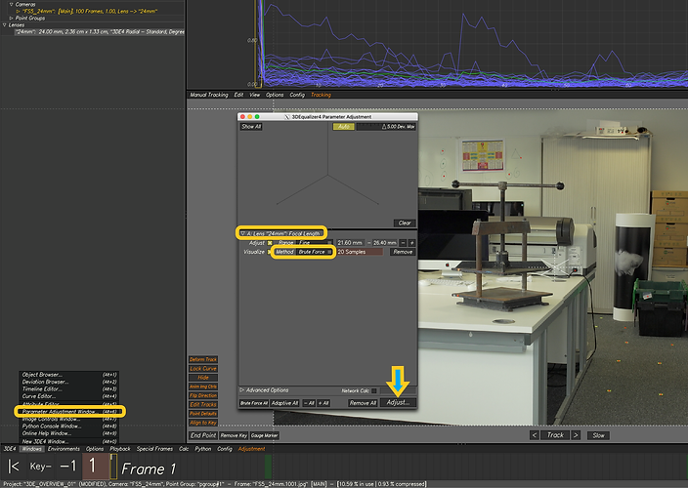This screenshot has width=688, height=488.
Task: Open the Manual Tracking menu
Action: 209,95
